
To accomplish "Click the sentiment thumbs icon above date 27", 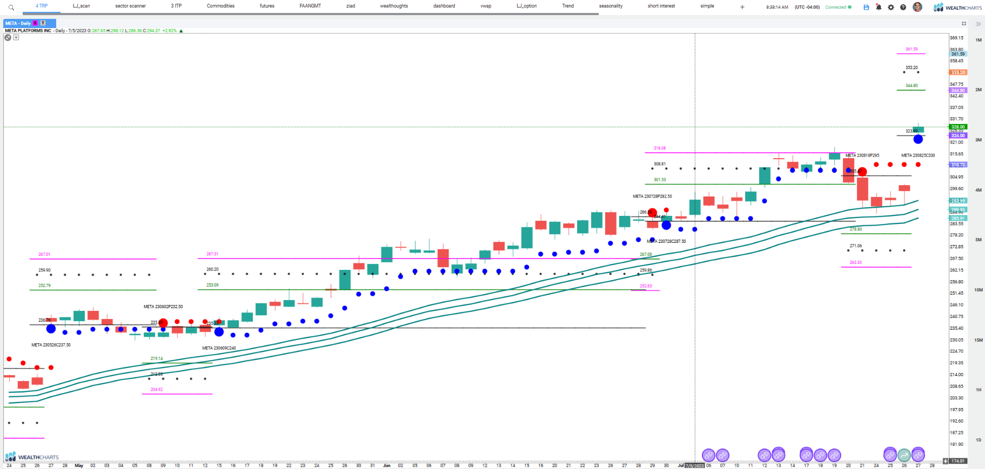I will tap(918, 454).
